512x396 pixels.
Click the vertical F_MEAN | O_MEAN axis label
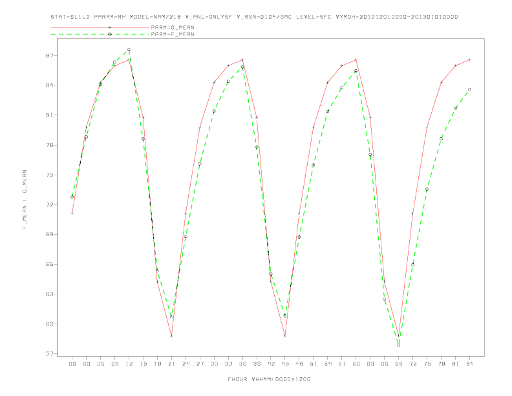point(25,199)
